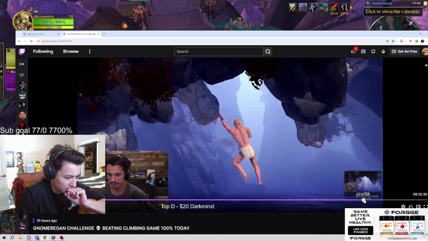
Task: Open the Twitch notifications inbox
Action: pyautogui.click(x=363, y=52)
